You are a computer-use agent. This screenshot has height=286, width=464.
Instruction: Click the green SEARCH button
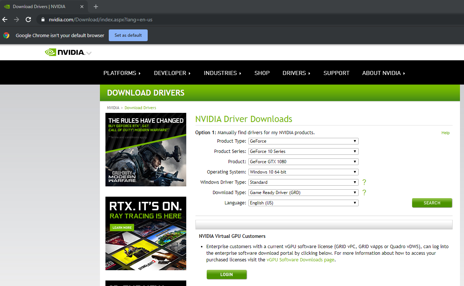pos(432,203)
